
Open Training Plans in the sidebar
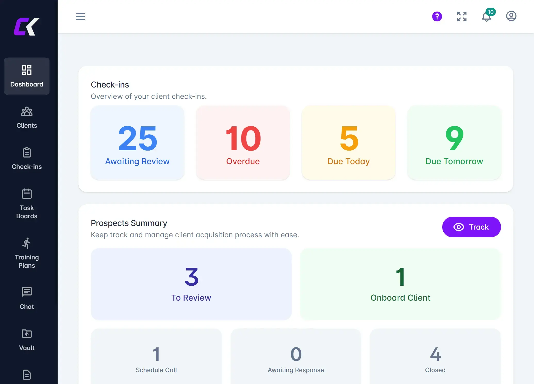[x=27, y=254]
